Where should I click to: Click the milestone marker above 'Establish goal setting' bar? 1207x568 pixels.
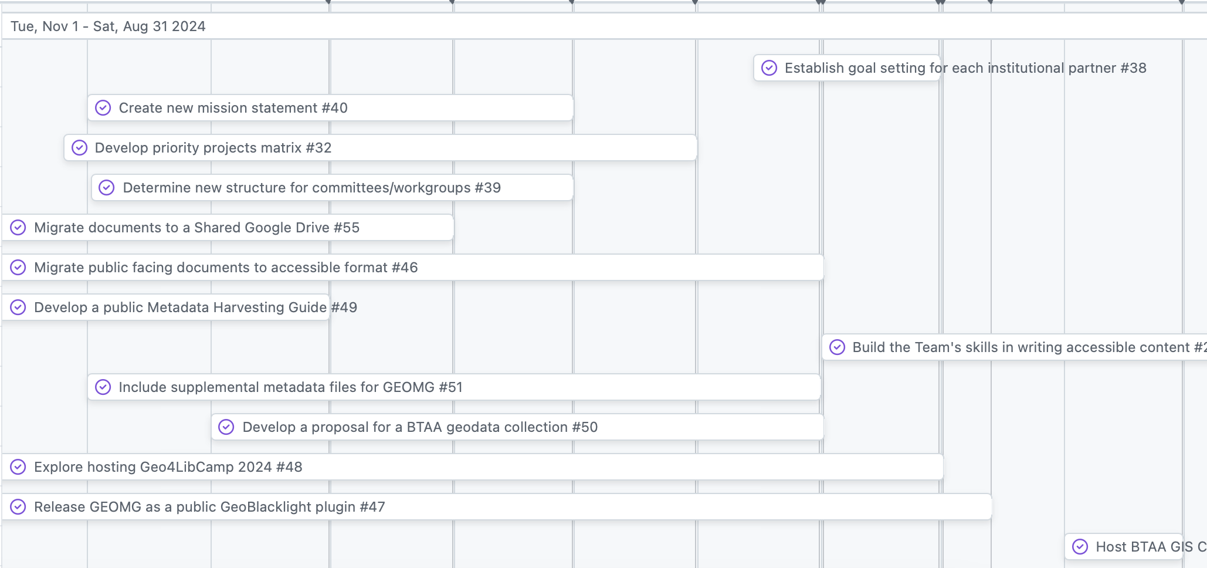(x=819, y=2)
